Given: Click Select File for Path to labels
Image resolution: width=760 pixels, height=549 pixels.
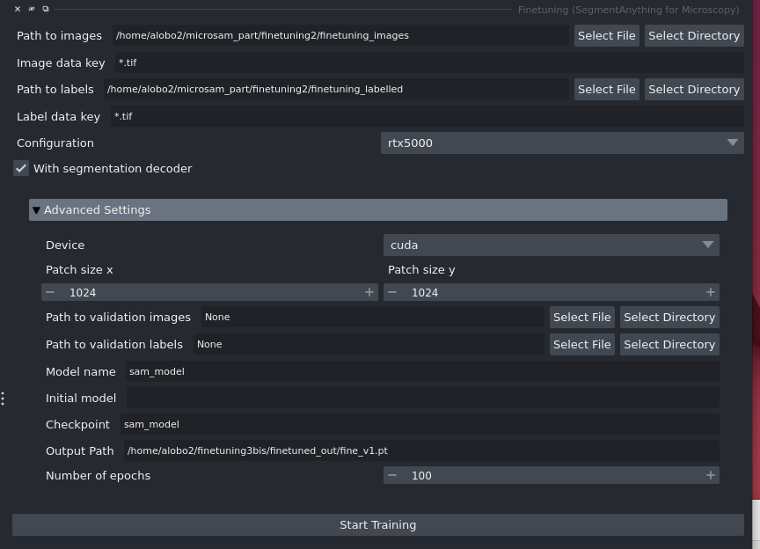Looking at the screenshot, I should tap(606, 89).
